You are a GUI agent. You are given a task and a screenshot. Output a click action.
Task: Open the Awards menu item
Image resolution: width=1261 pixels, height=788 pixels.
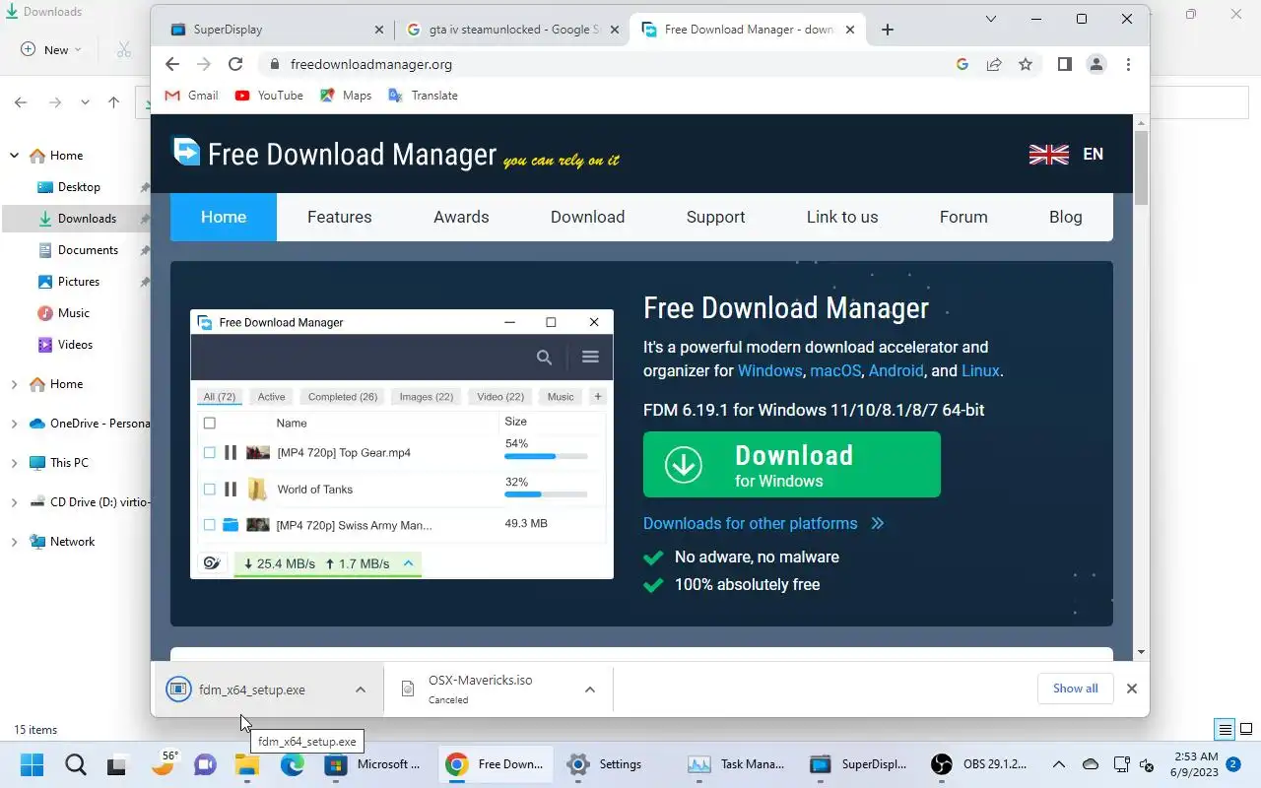pos(461,217)
